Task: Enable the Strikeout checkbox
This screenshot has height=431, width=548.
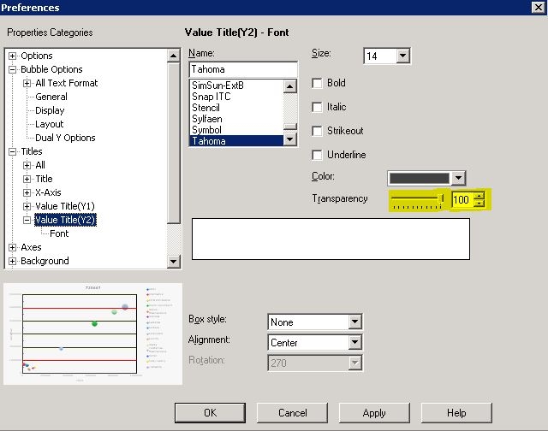Action: point(318,131)
